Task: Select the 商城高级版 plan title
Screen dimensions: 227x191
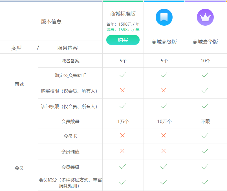Action: 164,42
